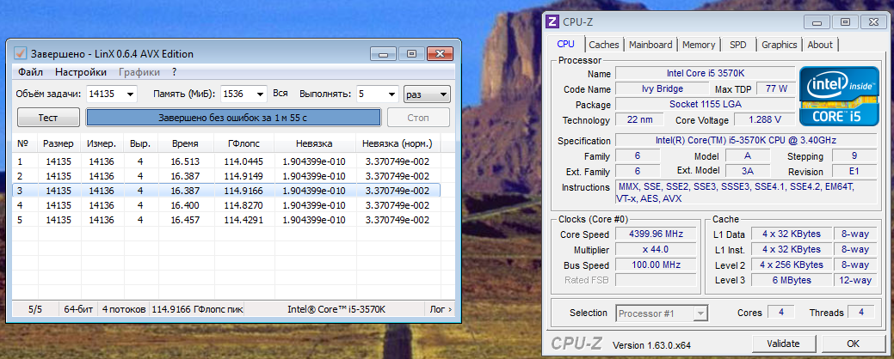Click the Multiplier value x 44.0

click(x=656, y=249)
